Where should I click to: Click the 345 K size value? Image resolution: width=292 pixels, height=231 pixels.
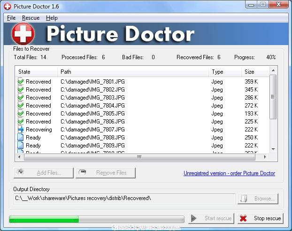[251, 89]
